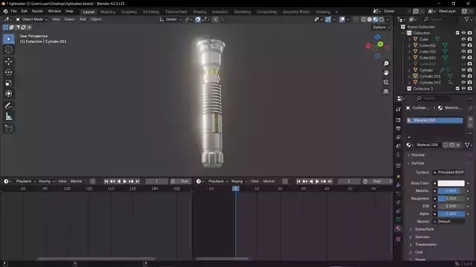Unlink Material.008 with the X icon
Viewport: 476px width, 267px height.
tap(458, 145)
